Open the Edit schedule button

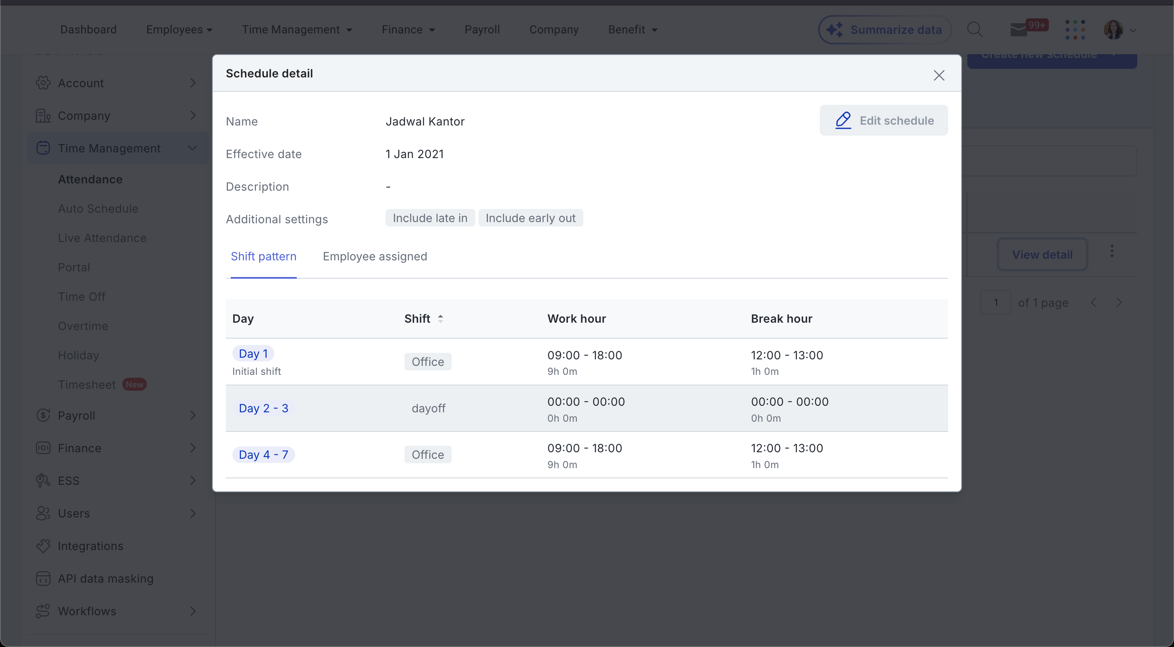[x=883, y=120]
